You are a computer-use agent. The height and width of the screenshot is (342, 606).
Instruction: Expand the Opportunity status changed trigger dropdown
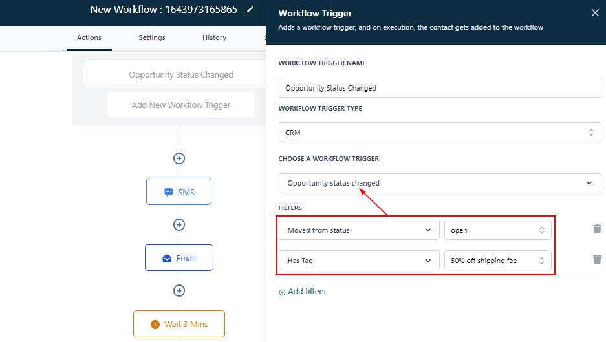click(x=440, y=183)
